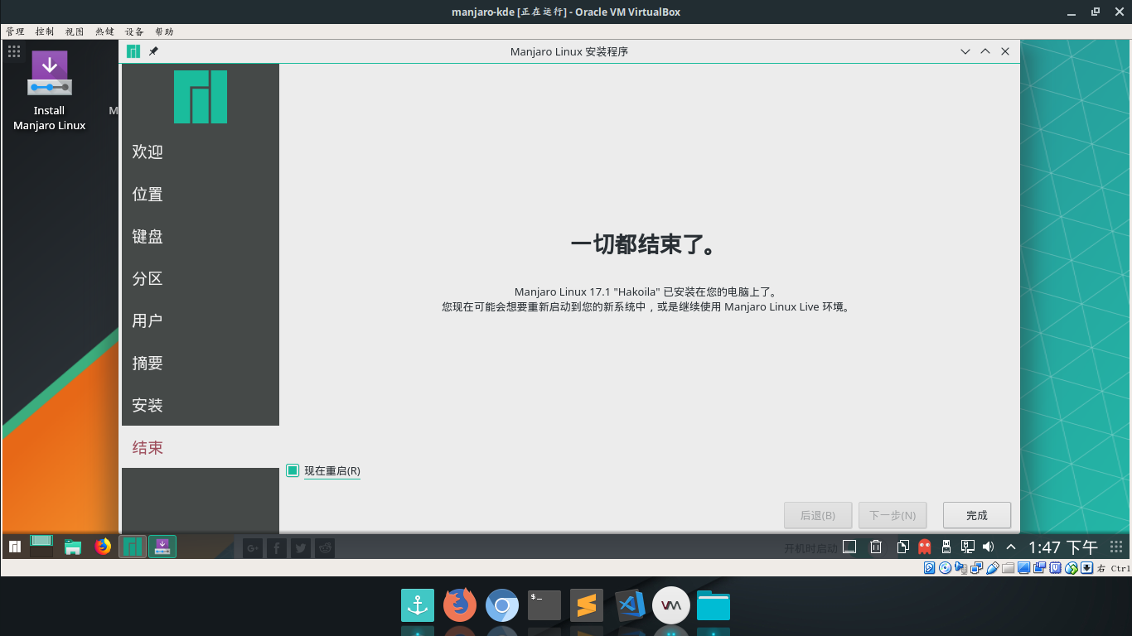Select the 摘要 step in sidebar
1132x636 pixels.
pos(201,363)
